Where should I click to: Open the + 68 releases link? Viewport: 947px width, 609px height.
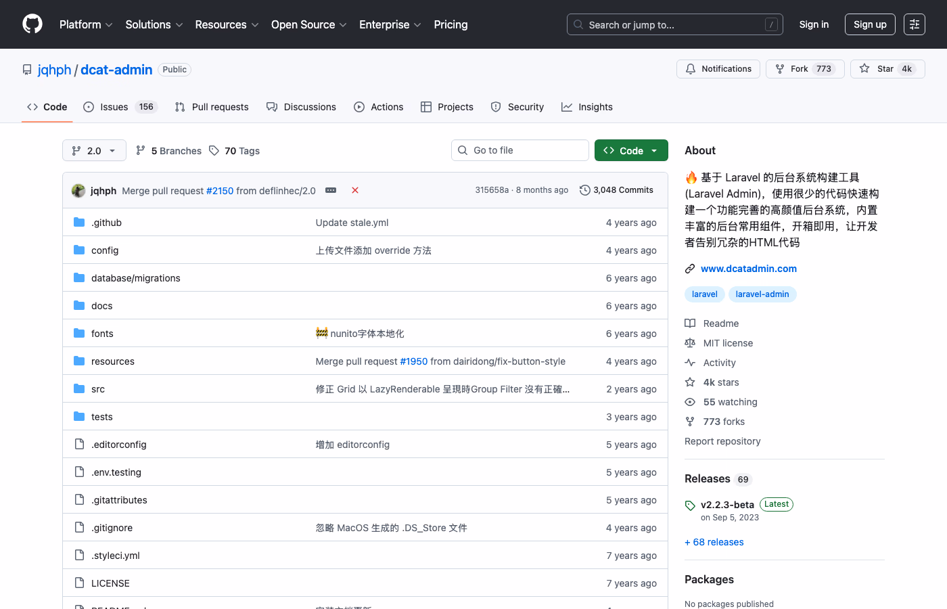coord(714,541)
